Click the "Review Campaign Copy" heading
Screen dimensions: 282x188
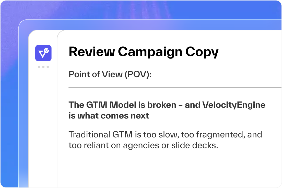coord(144,52)
